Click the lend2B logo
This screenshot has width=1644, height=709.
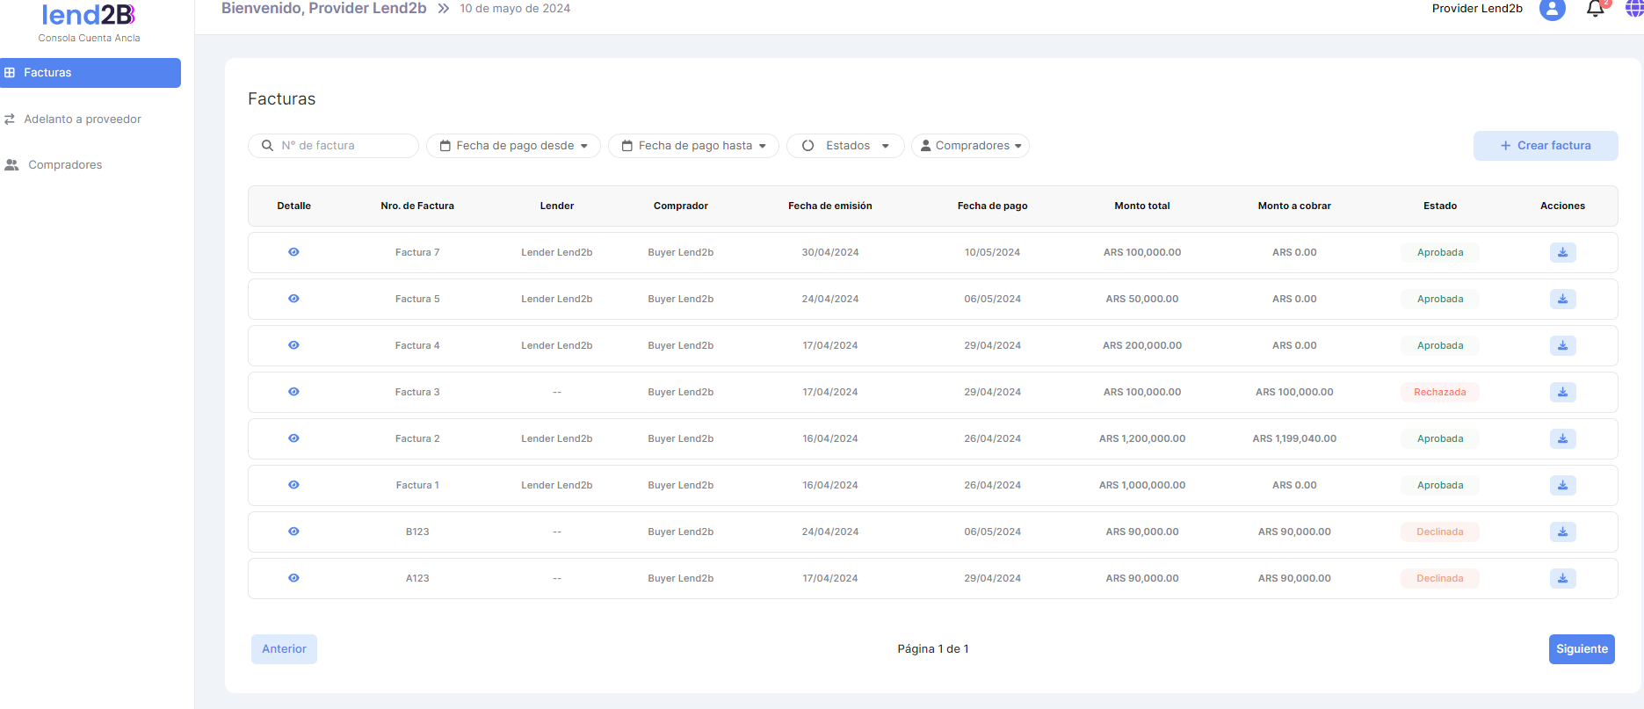[x=89, y=16]
